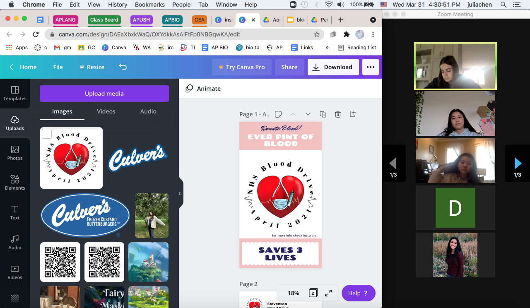Screen dimensions: 530x308
Task: Delete Page 1 with trash icon
Action: [338, 114]
